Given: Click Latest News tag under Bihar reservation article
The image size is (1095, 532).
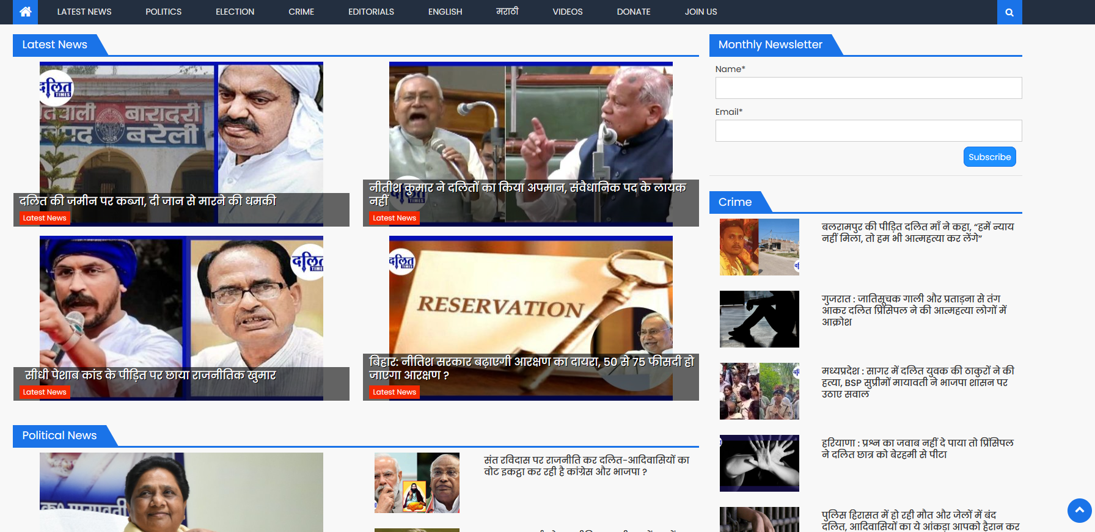Looking at the screenshot, I should click(x=394, y=392).
